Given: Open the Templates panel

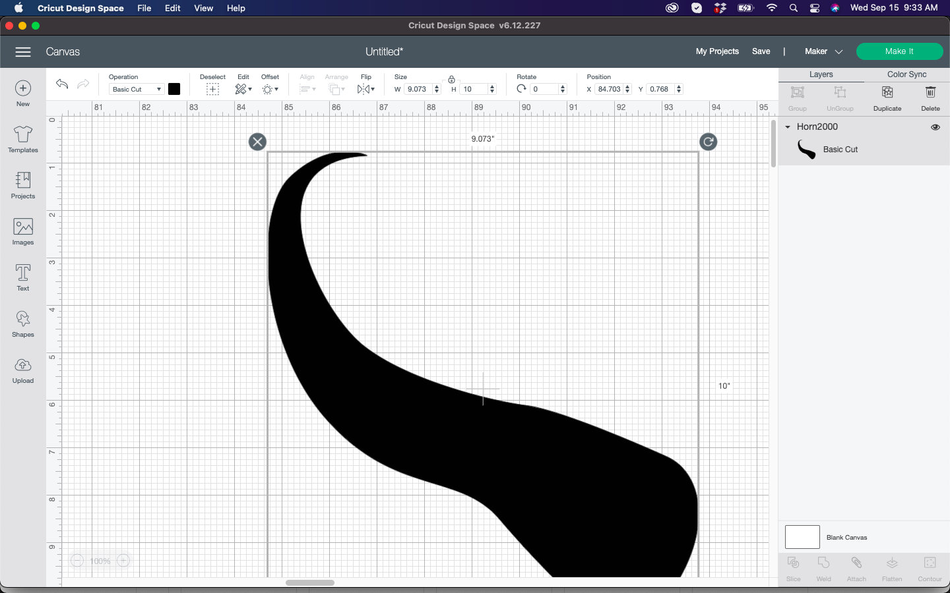Looking at the screenshot, I should pyautogui.click(x=22, y=138).
